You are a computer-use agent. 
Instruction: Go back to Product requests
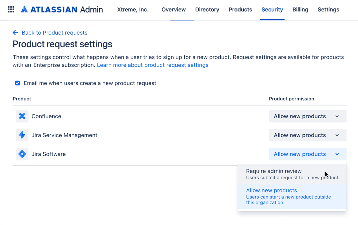[54, 32]
